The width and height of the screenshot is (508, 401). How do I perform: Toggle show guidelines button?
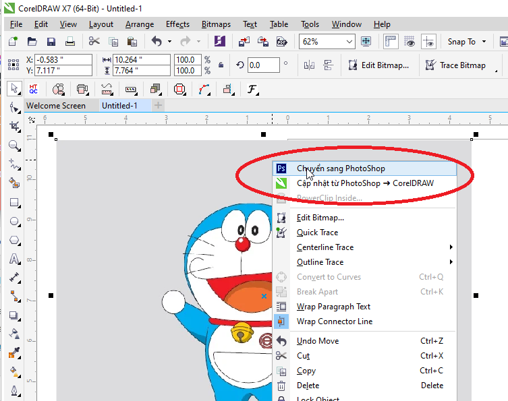coord(428,41)
